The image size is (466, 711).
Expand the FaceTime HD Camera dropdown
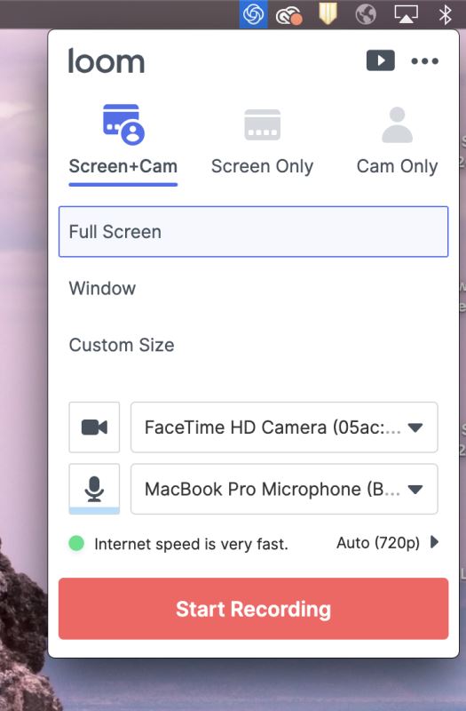(x=284, y=427)
